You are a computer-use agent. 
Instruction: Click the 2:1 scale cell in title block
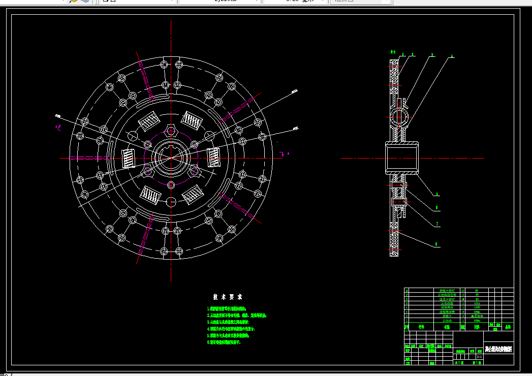(480, 357)
